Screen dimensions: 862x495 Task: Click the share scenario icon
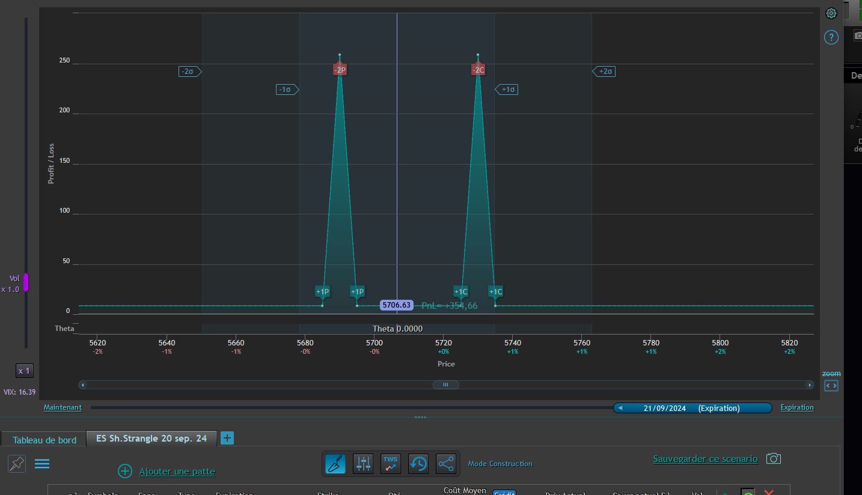click(446, 464)
